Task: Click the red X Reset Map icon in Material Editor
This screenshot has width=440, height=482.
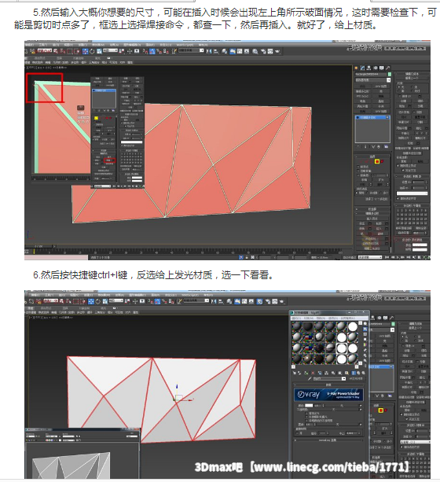Action: pos(313,373)
